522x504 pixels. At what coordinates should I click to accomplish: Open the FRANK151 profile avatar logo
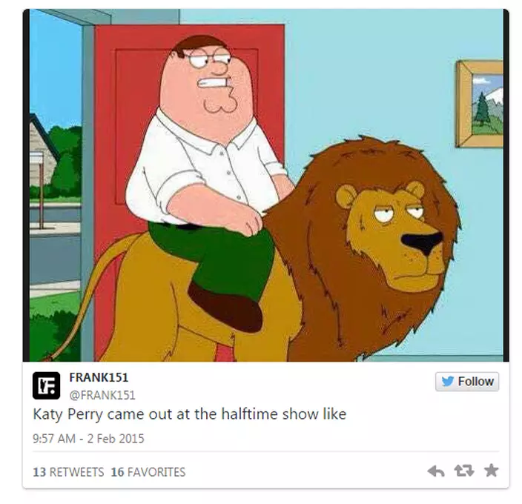(46, 385)
